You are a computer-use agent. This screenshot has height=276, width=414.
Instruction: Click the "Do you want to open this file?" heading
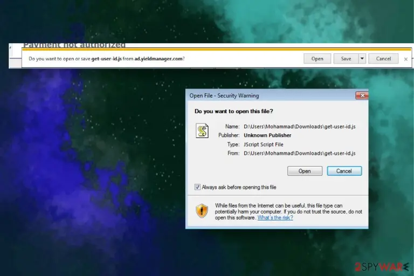click(233, 111)
